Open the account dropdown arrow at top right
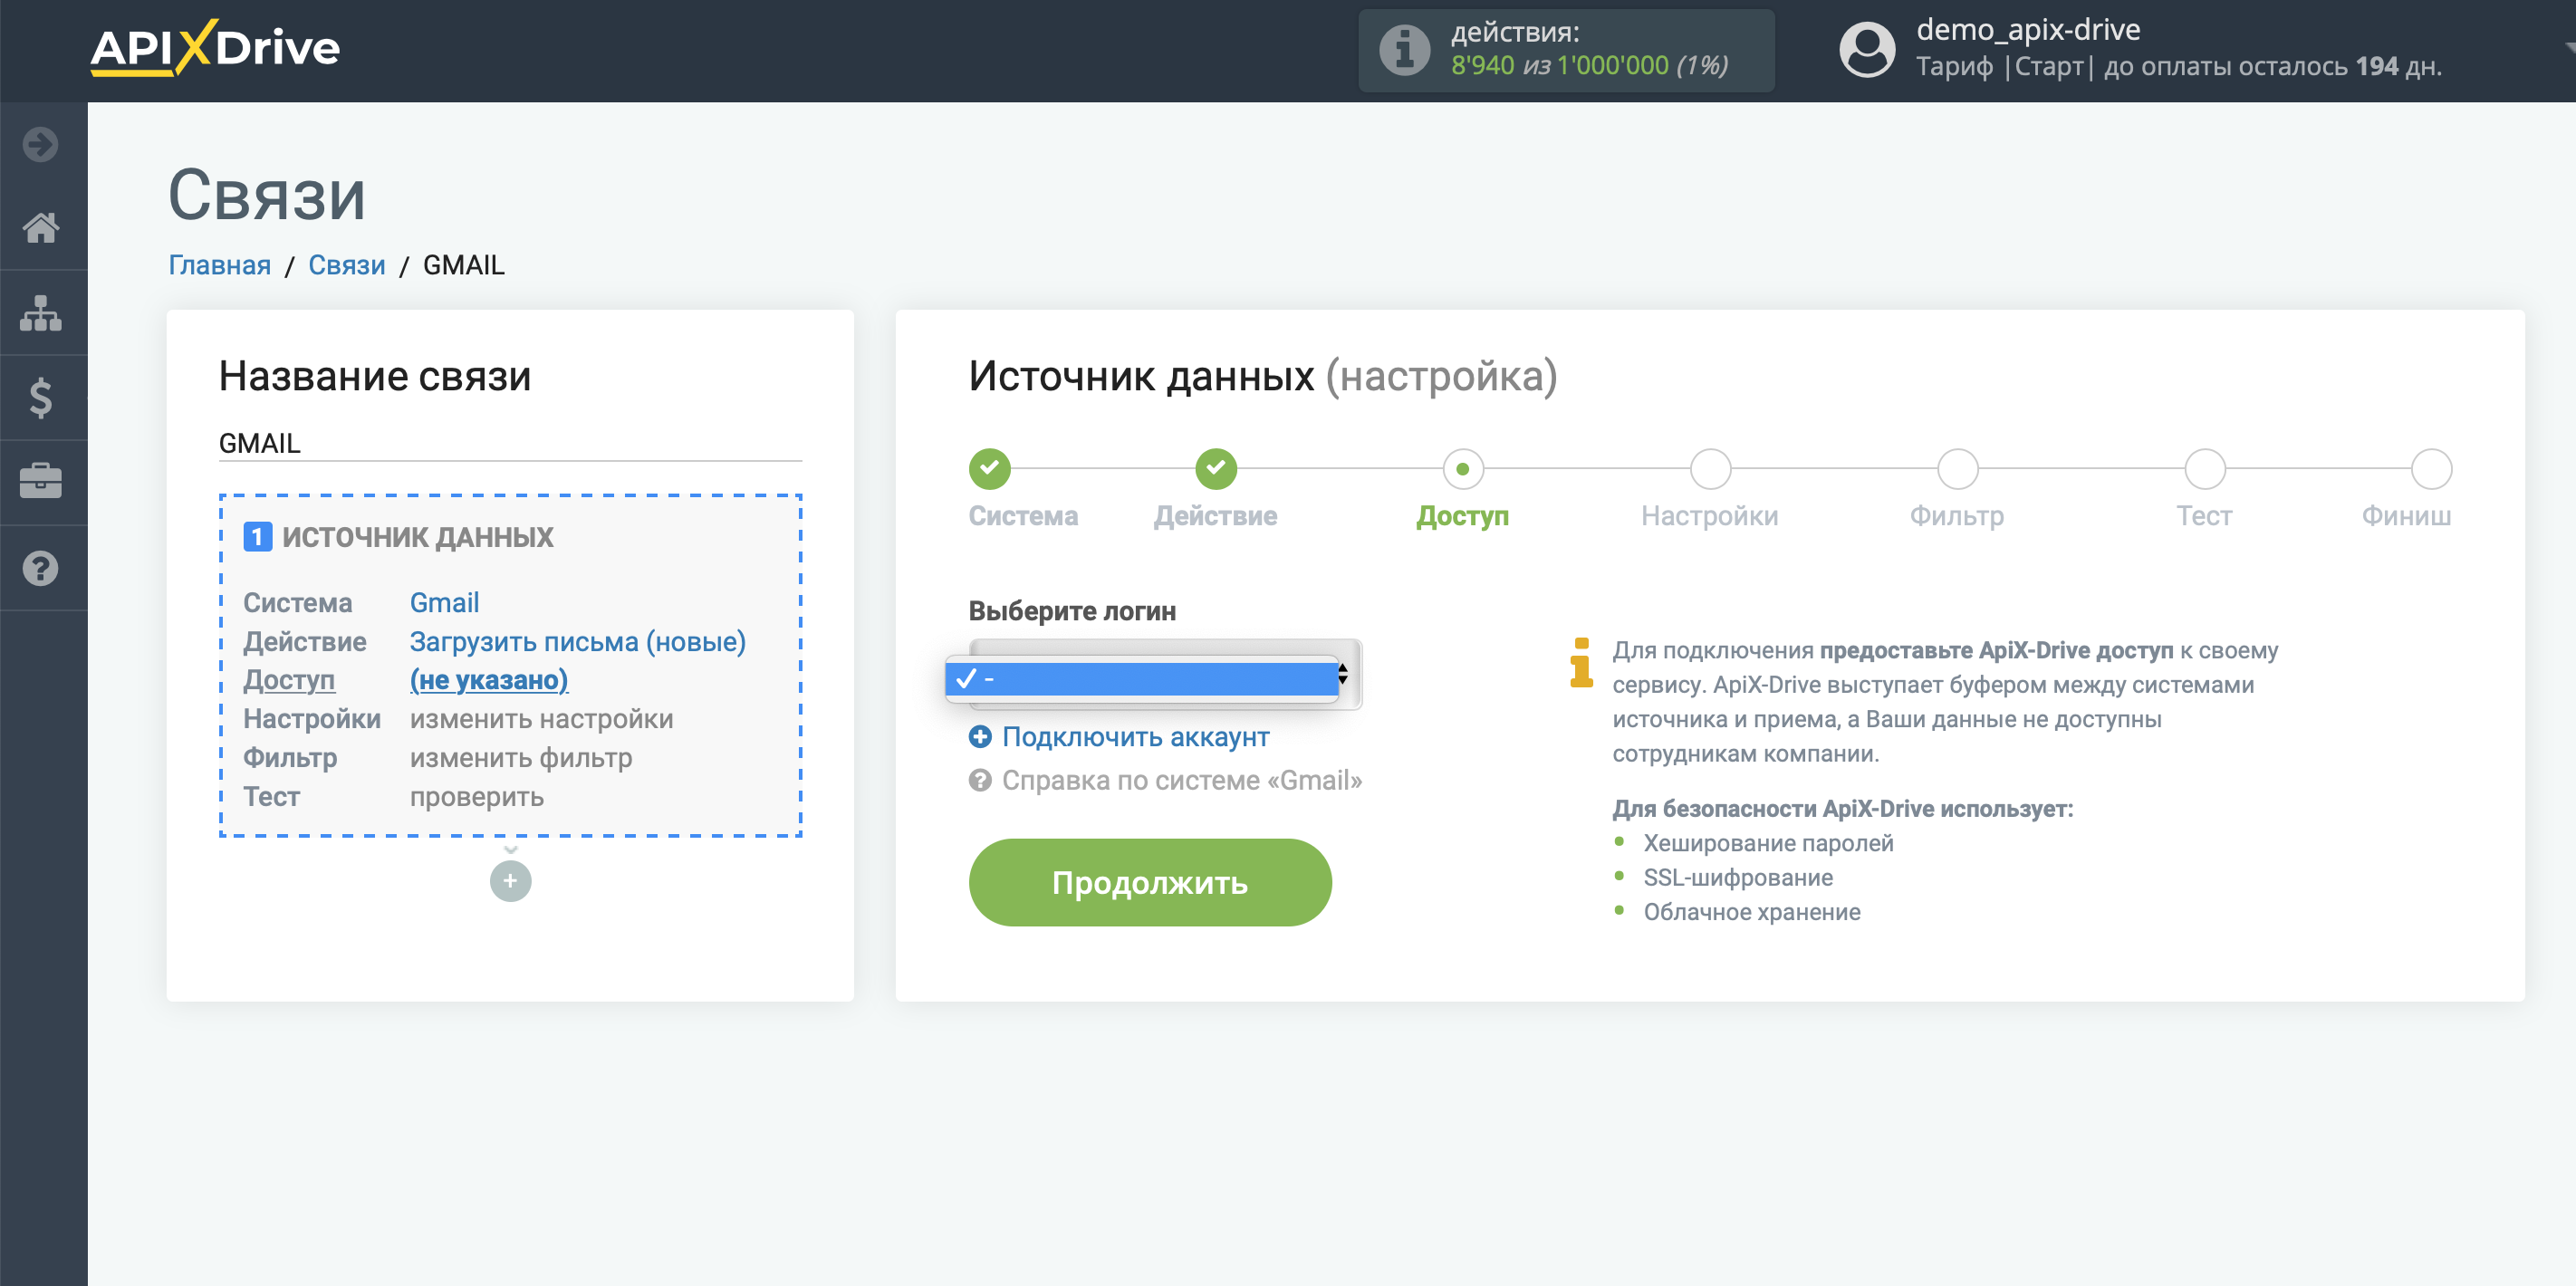The height and width of the screenshot is (1286, 2576). pyautogui.click(x=2568, y=47)
